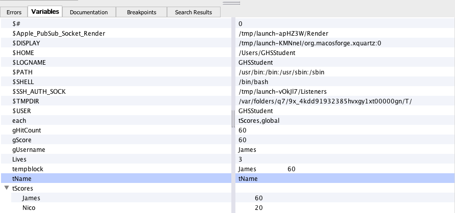
Task: Switch to the Breakpoints tab
Action: (x=141, y=12)
